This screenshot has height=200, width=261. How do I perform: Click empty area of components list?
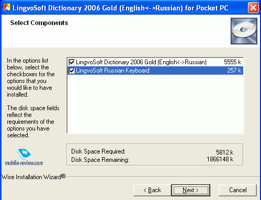(x=155, y=104)
